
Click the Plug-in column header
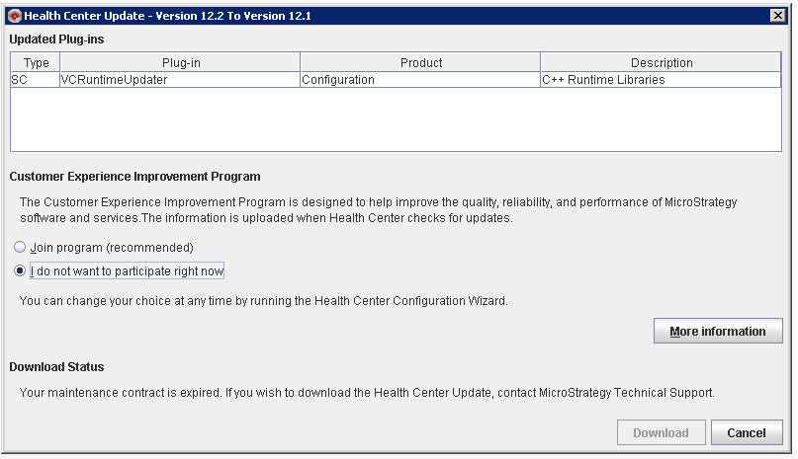coord(180,63)
